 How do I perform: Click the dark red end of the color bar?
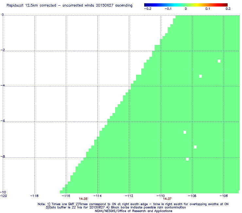point(226,5)
